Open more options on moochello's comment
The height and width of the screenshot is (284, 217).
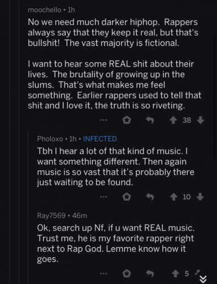tap(104, 120)
